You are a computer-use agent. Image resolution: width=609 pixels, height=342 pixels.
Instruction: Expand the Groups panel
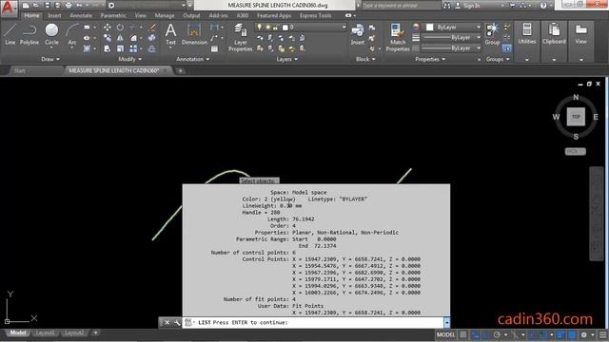point(498,59)
